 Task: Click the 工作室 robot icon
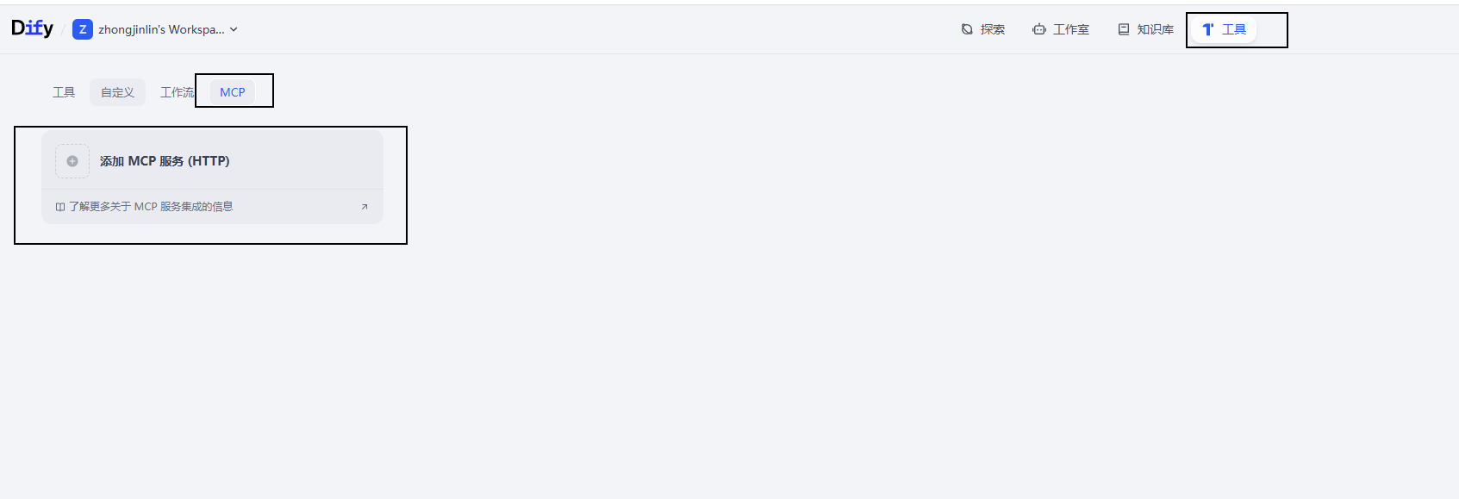[x=1039, y=29]
